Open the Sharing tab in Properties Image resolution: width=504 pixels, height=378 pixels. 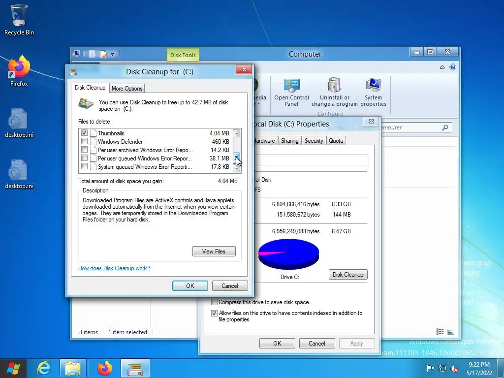[x=289, y=141]
